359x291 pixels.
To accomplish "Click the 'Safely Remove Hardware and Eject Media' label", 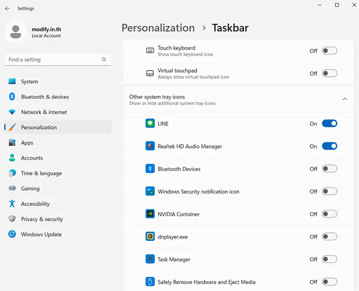I will [x=207, y=282].
